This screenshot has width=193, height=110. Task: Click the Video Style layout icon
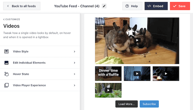click(7, 51)
